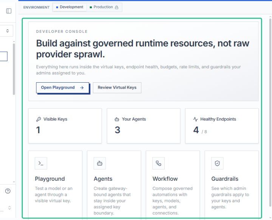Open the Workflow card

[173, 185]
